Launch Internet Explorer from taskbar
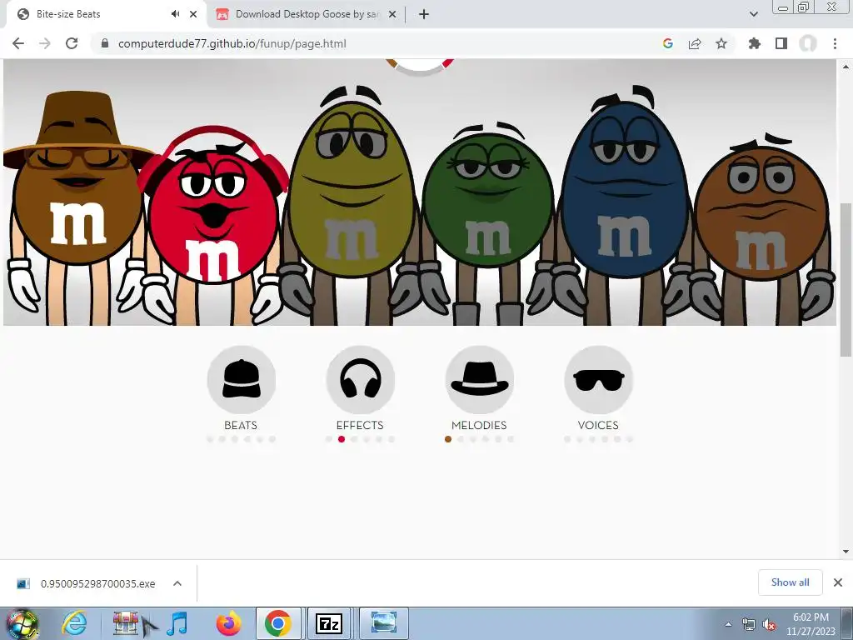Viewport: 853px width, 640px height. (x=74, y=623)
